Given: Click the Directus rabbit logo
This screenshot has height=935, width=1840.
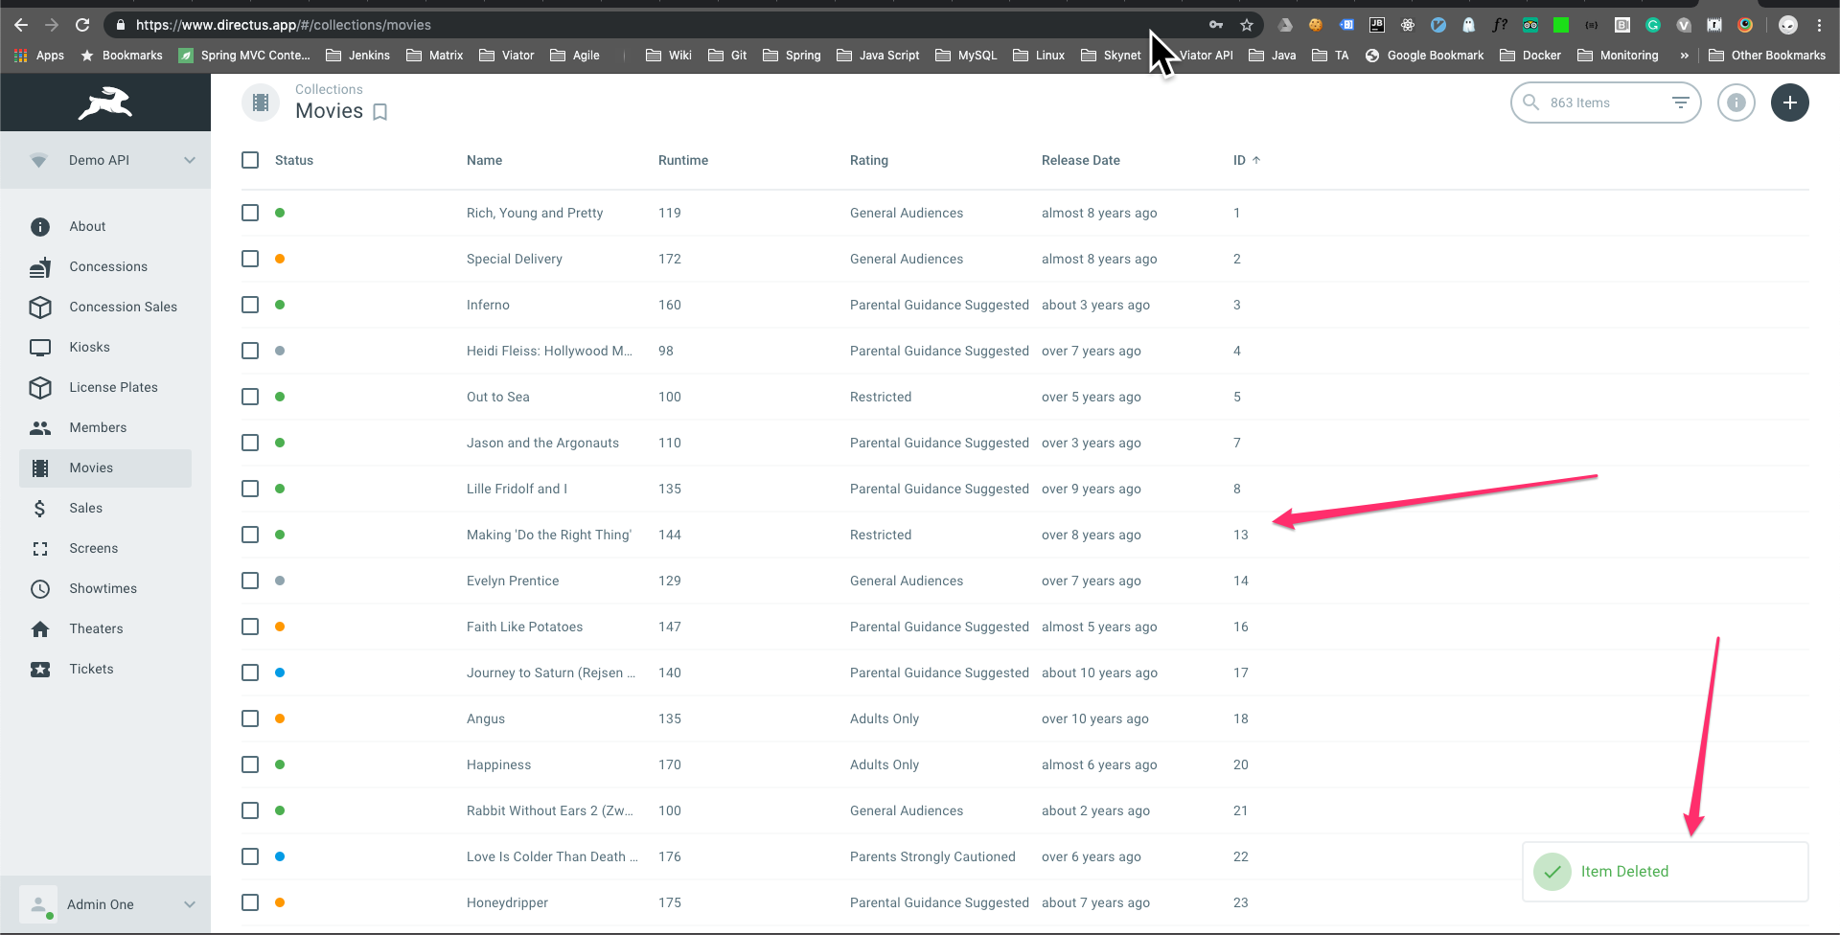Looking at the screenshot, I should [105, 103].
